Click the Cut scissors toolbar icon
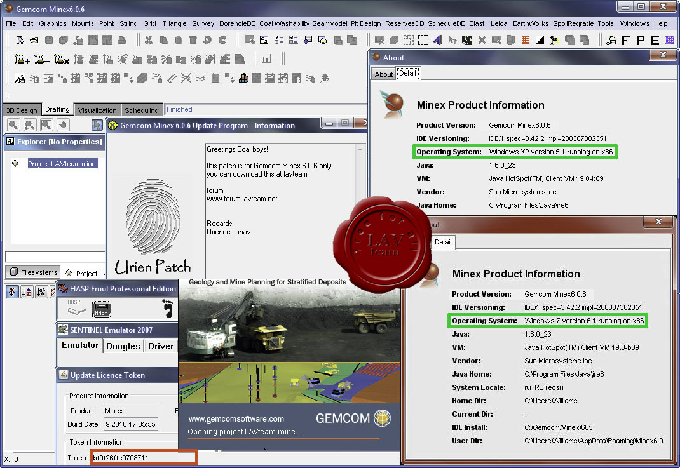Screen dimensions: 680x468 click(148, 40)
